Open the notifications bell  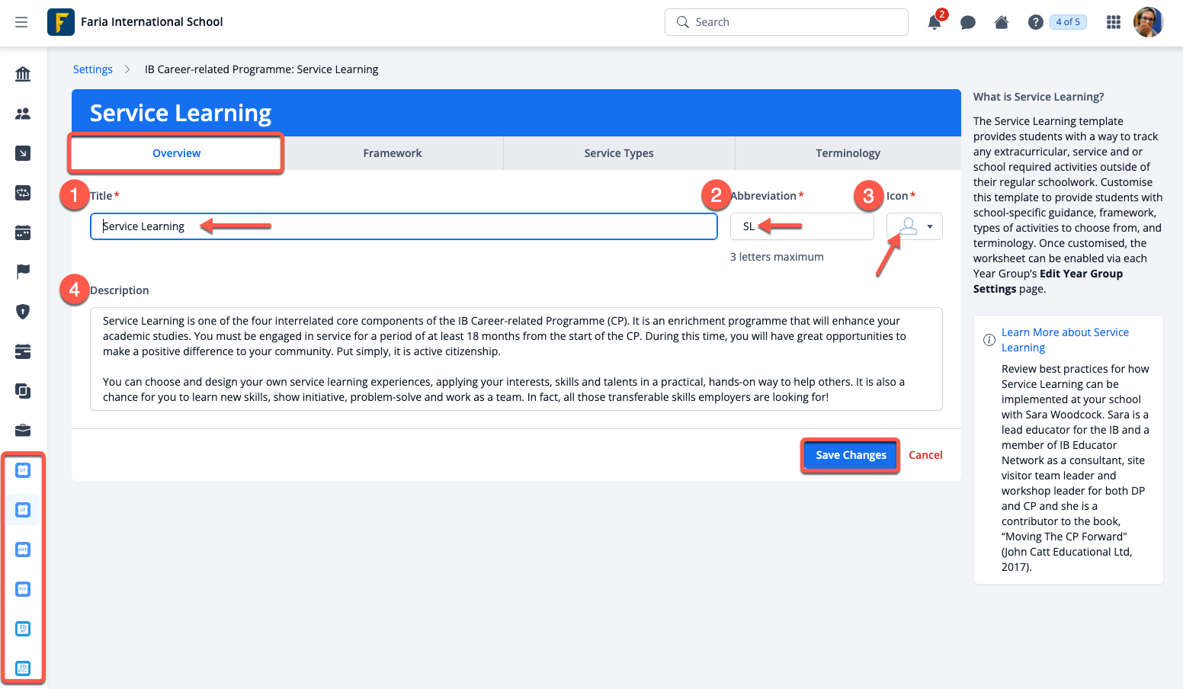pyautogui.click(x=934, y=22)
